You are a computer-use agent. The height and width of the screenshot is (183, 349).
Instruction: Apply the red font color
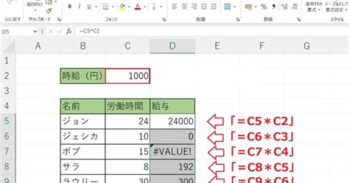click(138, 7)
